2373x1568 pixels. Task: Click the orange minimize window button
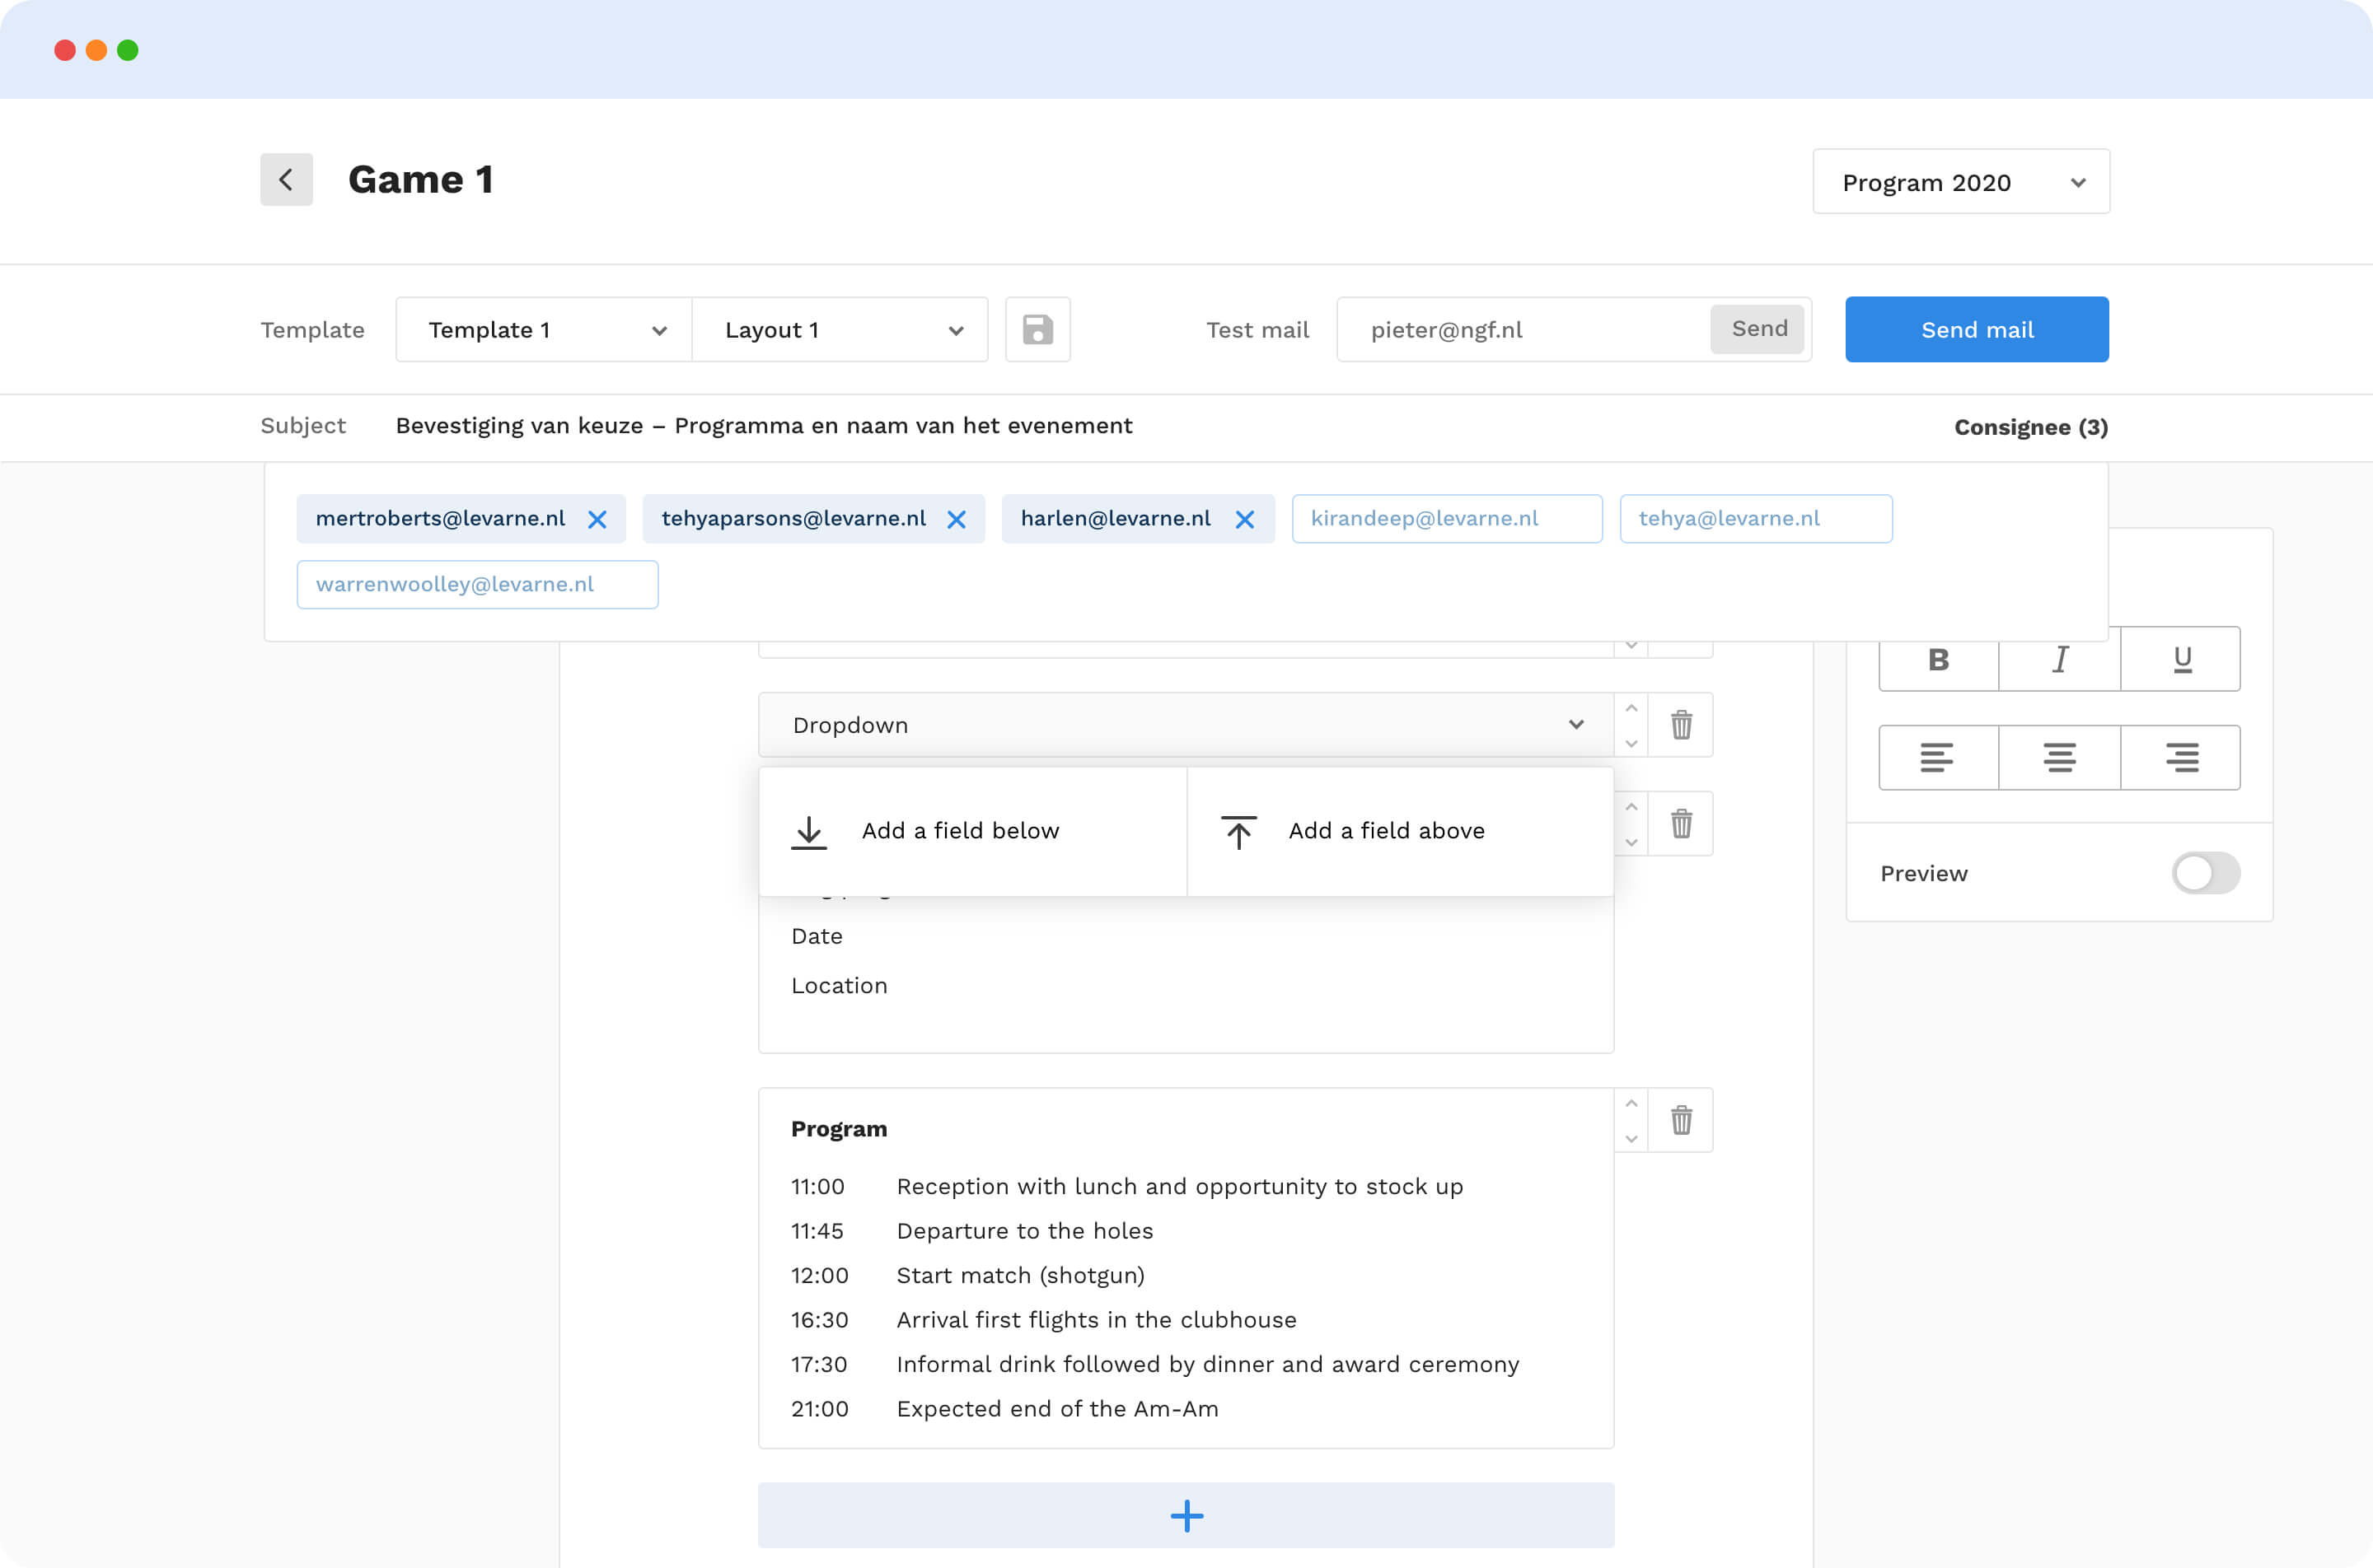96,50
